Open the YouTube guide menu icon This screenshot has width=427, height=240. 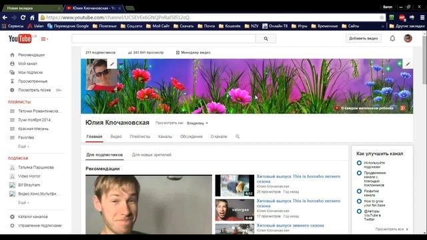click(45, 39)
